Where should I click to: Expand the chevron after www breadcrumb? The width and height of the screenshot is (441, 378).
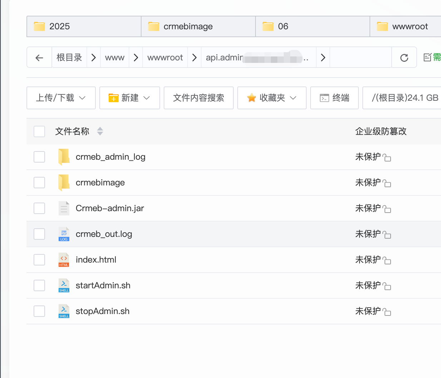(136, 58)
